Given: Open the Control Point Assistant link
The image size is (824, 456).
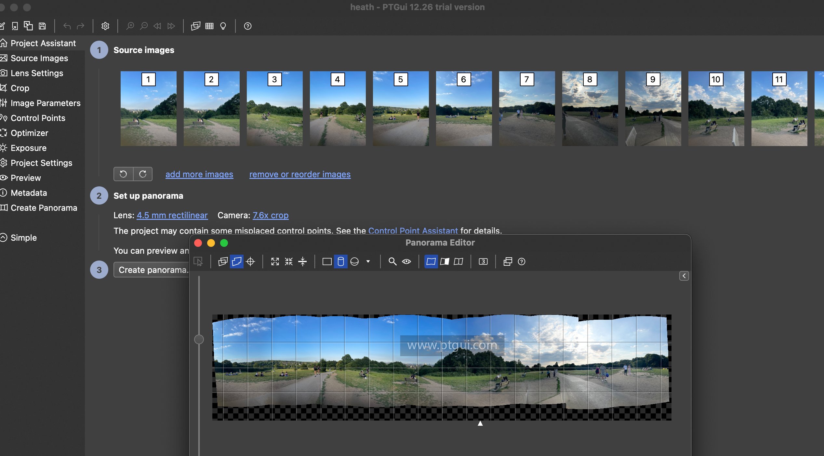Looking at the screenshot, I should click(413, 231).
